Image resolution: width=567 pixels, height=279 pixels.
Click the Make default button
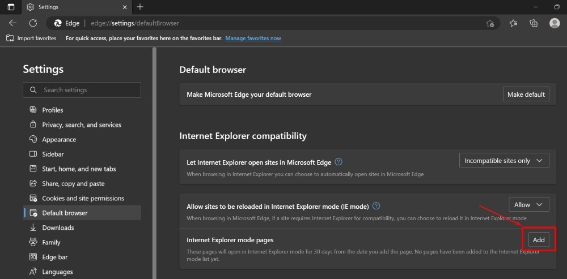tap(526, 94)
